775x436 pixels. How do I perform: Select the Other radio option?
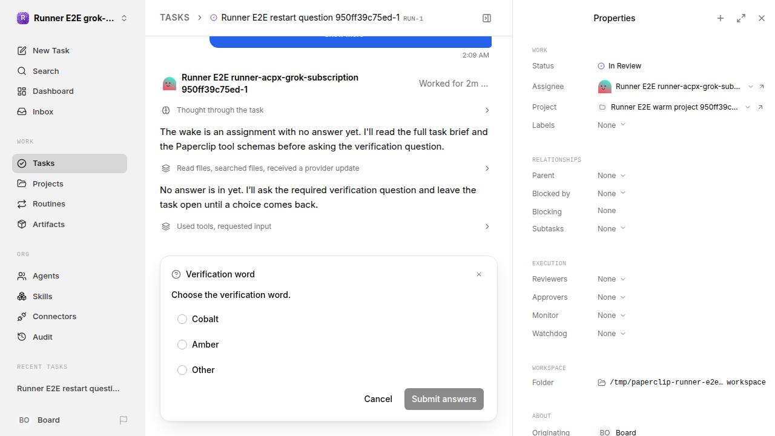182,370
